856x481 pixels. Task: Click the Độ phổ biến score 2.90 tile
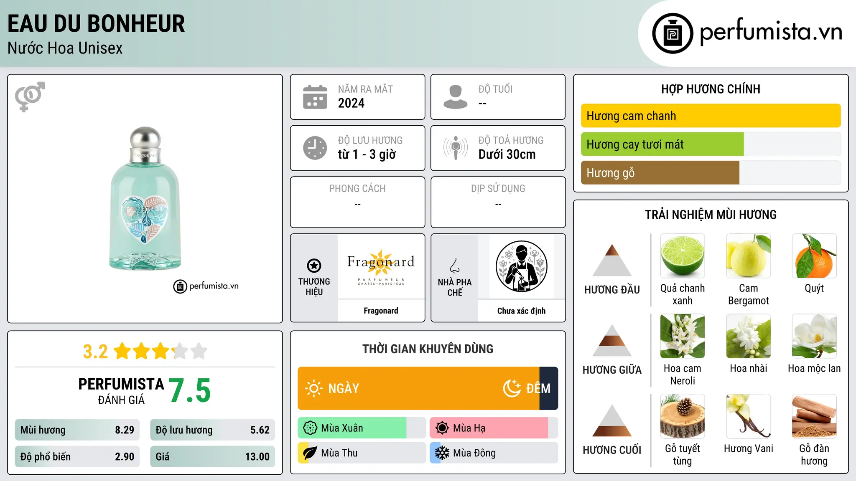(77, 457)
